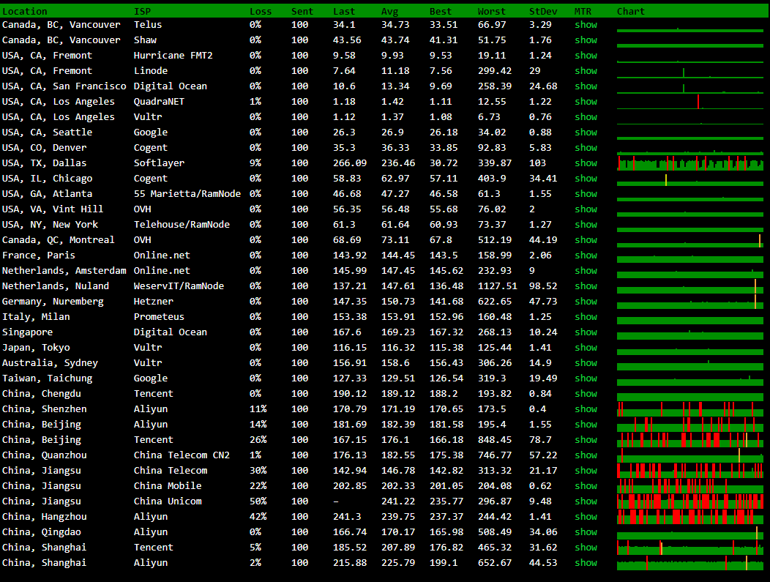Click the Avg column header
Screen dimensions: 770x582
[x=389, y=11]
